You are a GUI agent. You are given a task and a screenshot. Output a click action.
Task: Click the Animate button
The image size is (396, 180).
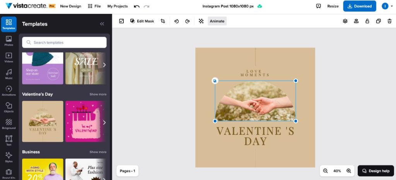217,21
